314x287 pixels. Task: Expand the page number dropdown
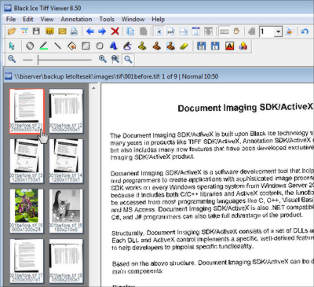278,31
